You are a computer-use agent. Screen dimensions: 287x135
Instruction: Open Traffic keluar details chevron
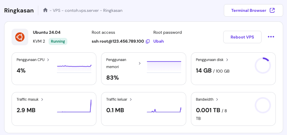click(131, 99)
